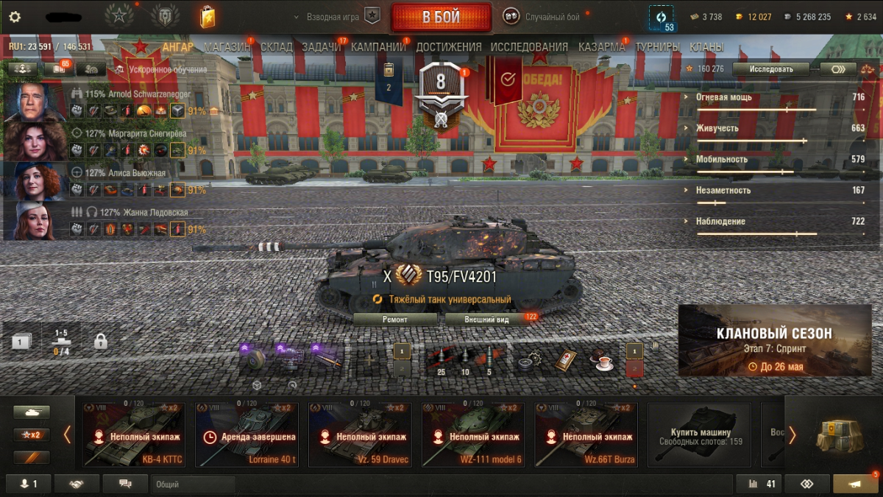Toggle the tank type carousel filter
This screenshot has width=883, height=497.
coord(32,412)
